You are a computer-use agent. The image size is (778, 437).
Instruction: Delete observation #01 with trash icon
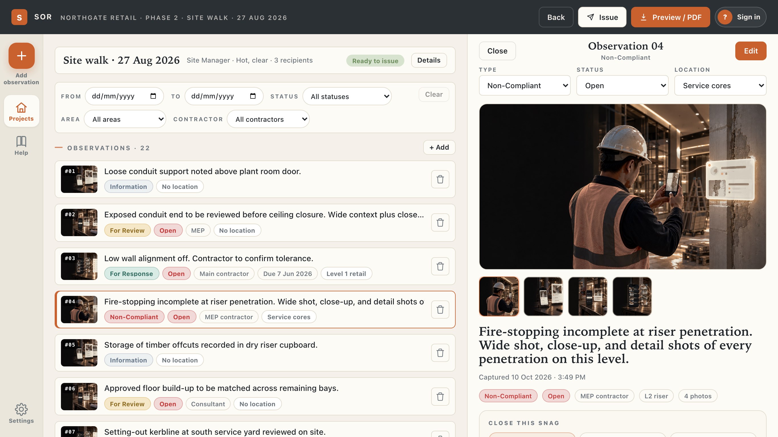click(440, 179)
